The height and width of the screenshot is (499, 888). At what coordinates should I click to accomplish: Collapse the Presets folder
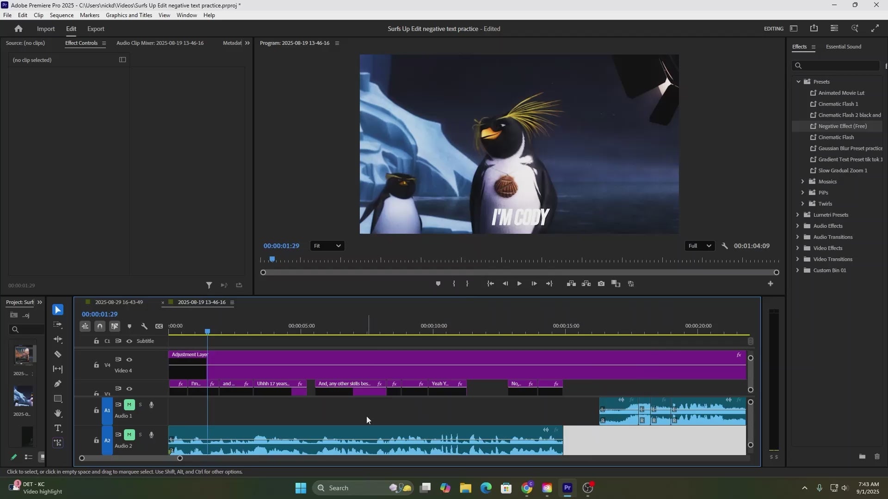798,82
